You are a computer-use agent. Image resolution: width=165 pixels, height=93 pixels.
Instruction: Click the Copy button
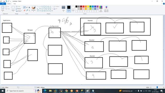click(x=7, y=9)
